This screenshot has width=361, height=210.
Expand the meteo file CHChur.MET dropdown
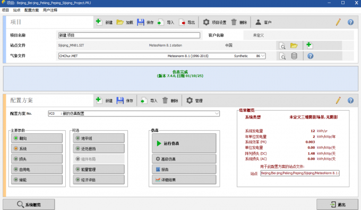pos(263,56)
